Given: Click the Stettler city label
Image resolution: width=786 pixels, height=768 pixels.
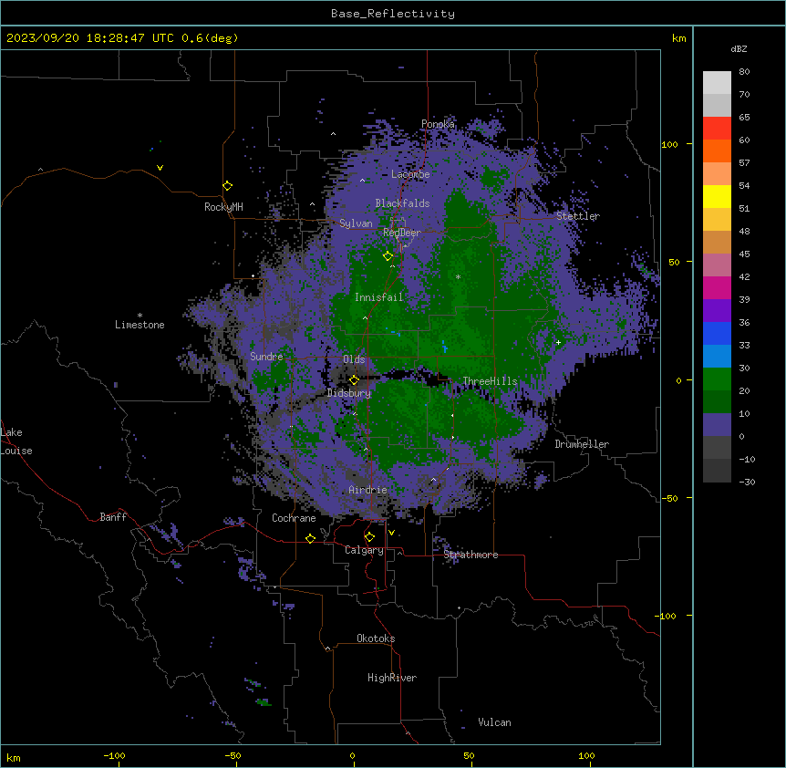Looking at the screenshot, I should point(577,216).
